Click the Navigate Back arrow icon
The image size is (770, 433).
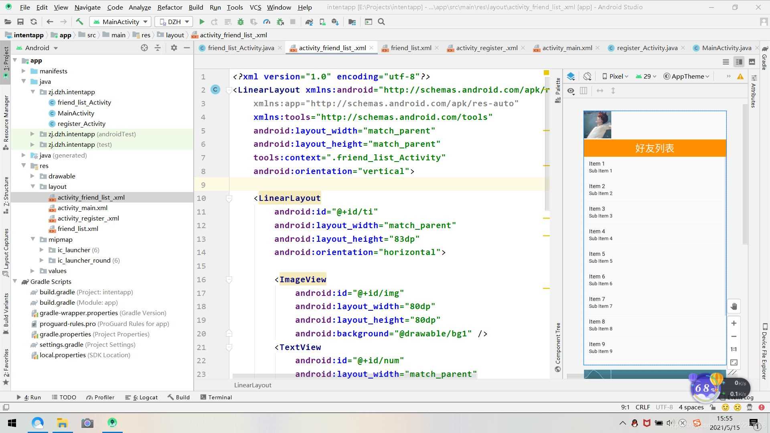[50, 22]
